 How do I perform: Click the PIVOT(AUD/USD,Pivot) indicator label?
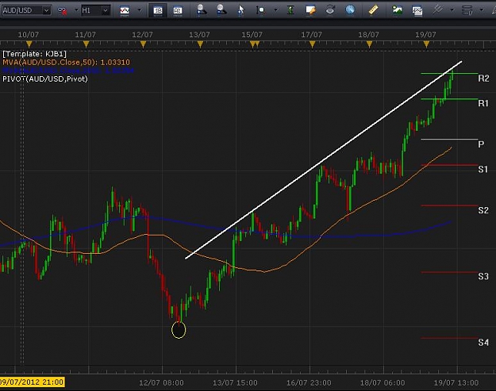(x=45, y=79)
